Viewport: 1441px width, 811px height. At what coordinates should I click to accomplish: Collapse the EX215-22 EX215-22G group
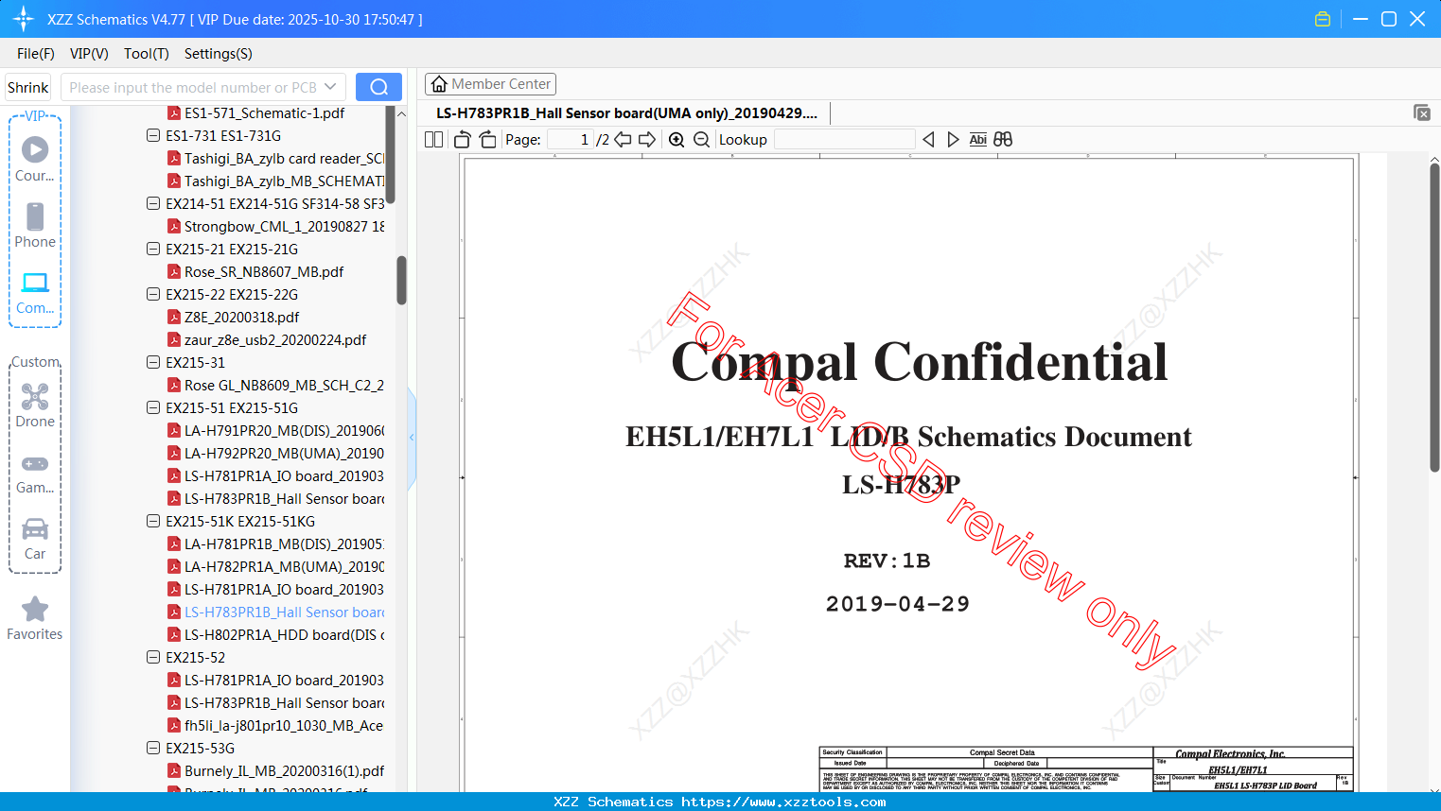pyautogui.click(x=153, y=295)
